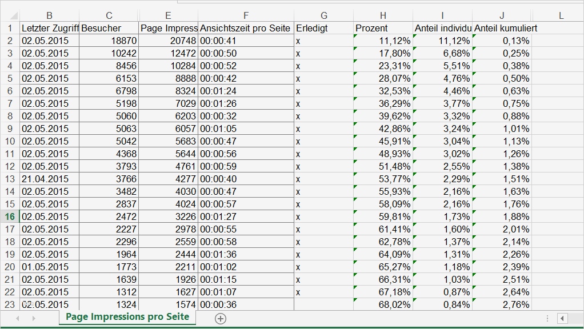584x329 pixels.
Task: Select column J header
Action: coord(502,15)
